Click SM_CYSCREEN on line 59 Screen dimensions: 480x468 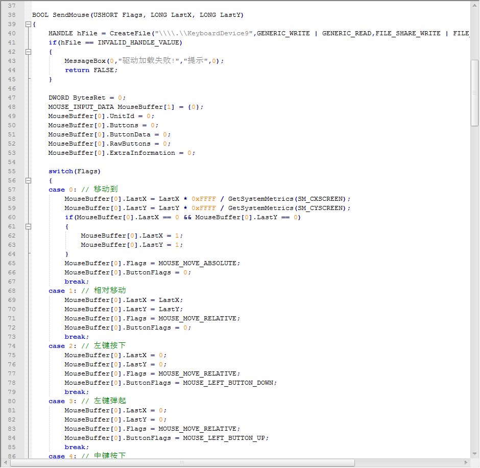tap(322, 208)
